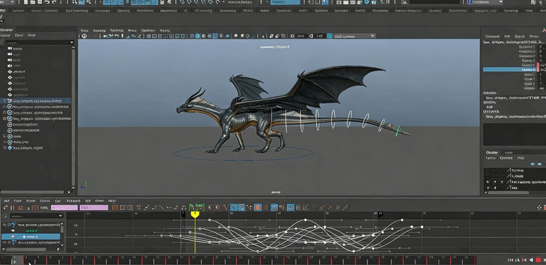Click the yellow current-time marker in the graph editor
The width and height of the screenshot is (546, 265).
coord(195,214)
